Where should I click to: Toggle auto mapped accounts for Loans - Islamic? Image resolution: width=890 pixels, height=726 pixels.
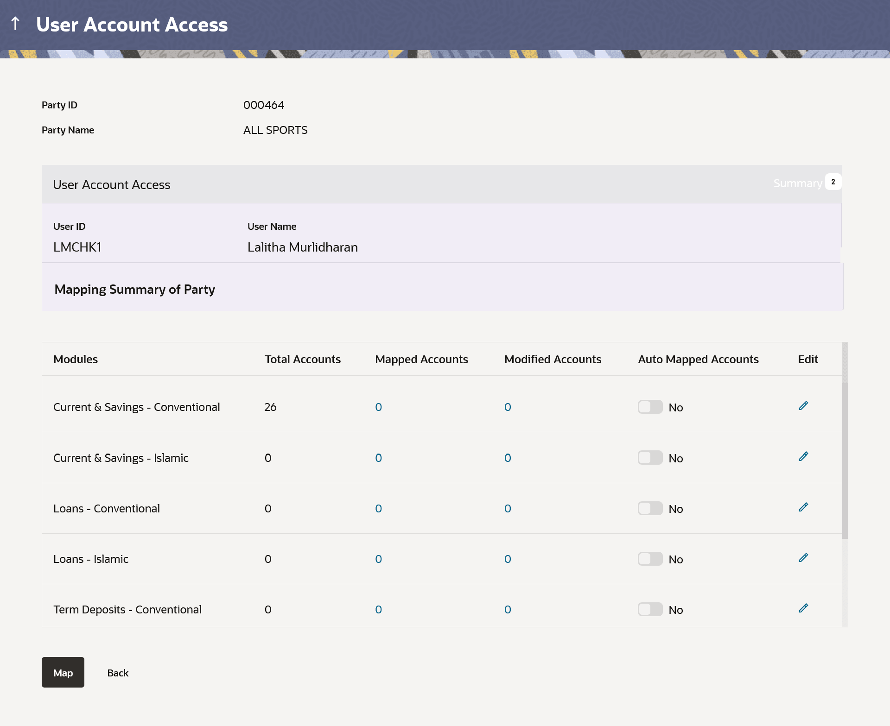pos(650,559)
